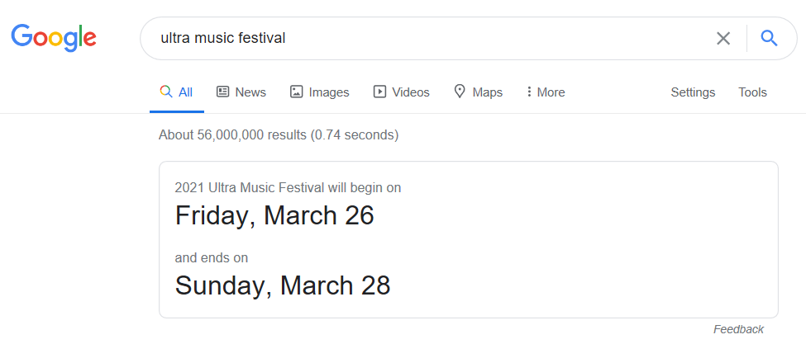Click the pin icon for Maps results
806x344 pixels.
pos(460,92)
